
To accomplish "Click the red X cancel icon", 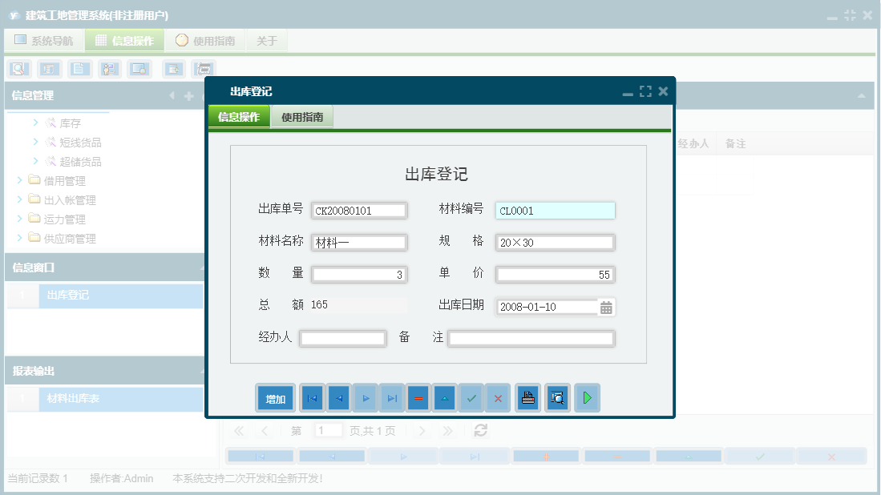I will (498, 397).
